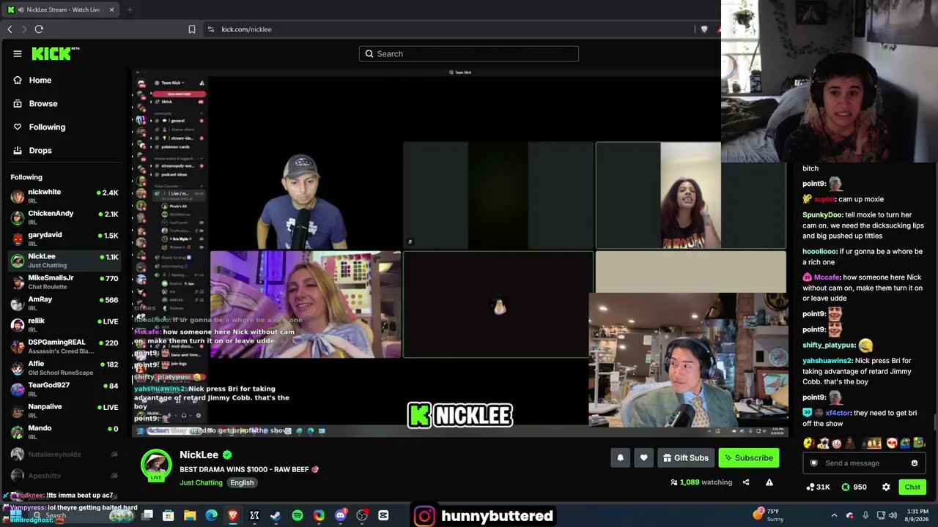This screenshot has height=527, width=938.
Task: Switch to the NickLee Stream browser tab
Action: [62, 10]
